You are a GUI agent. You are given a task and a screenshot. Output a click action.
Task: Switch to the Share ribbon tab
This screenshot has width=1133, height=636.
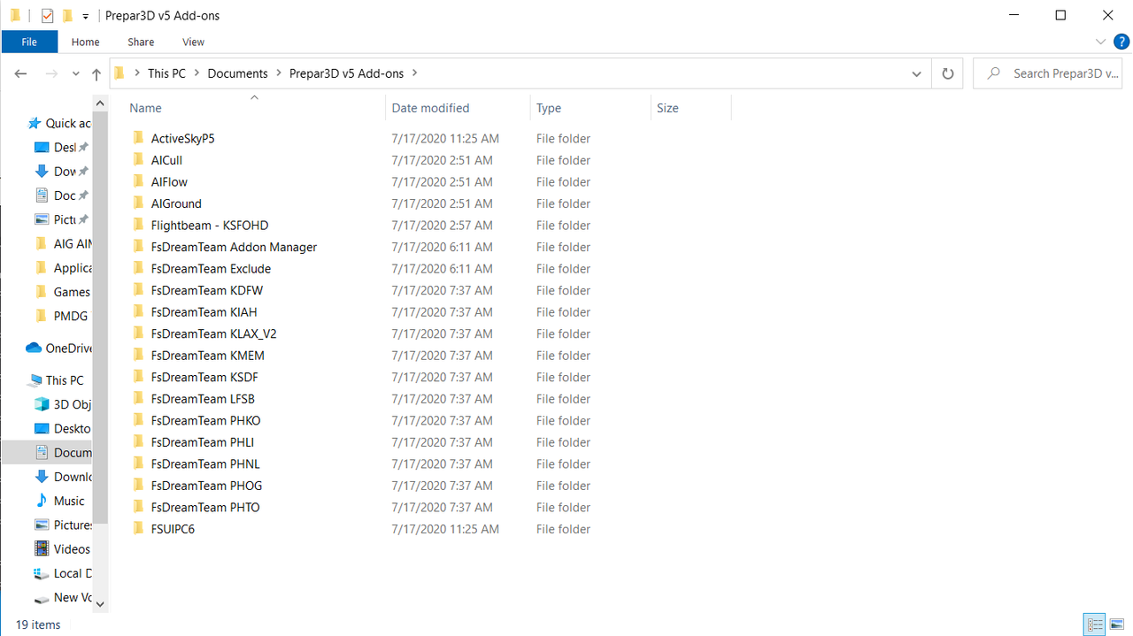tap(141, 42)
